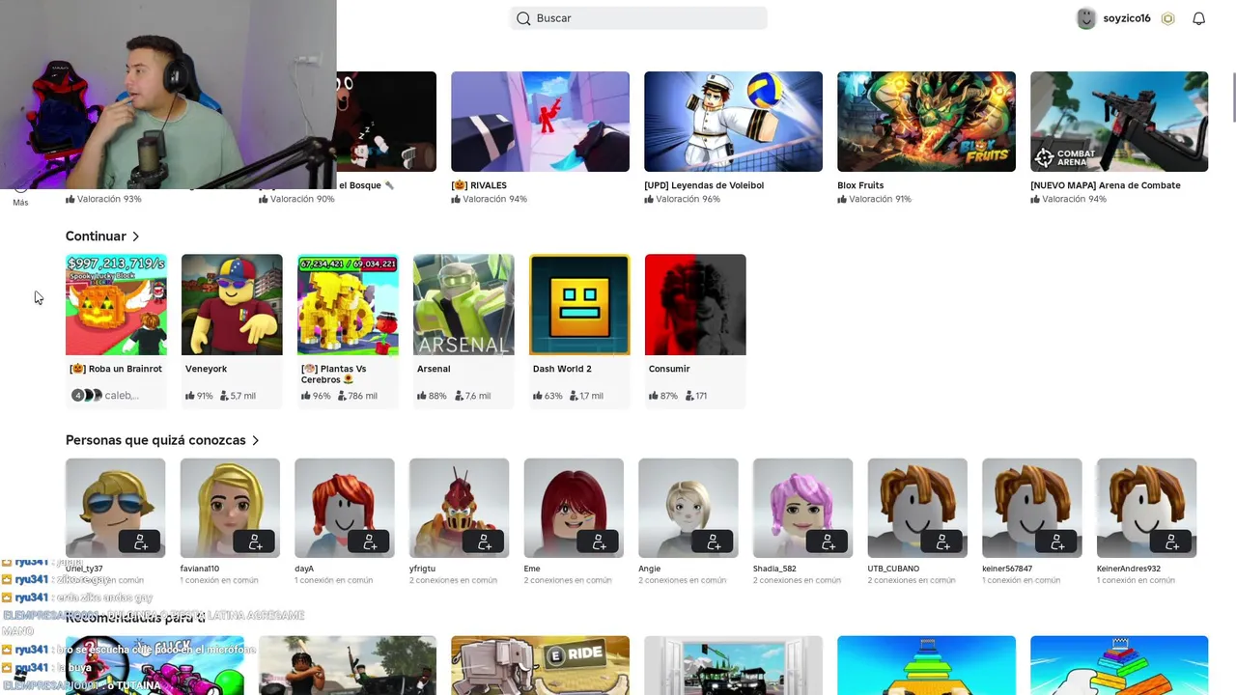Open the notifications bell
Screen dimensions: 1236x695
coord(1198,18)
